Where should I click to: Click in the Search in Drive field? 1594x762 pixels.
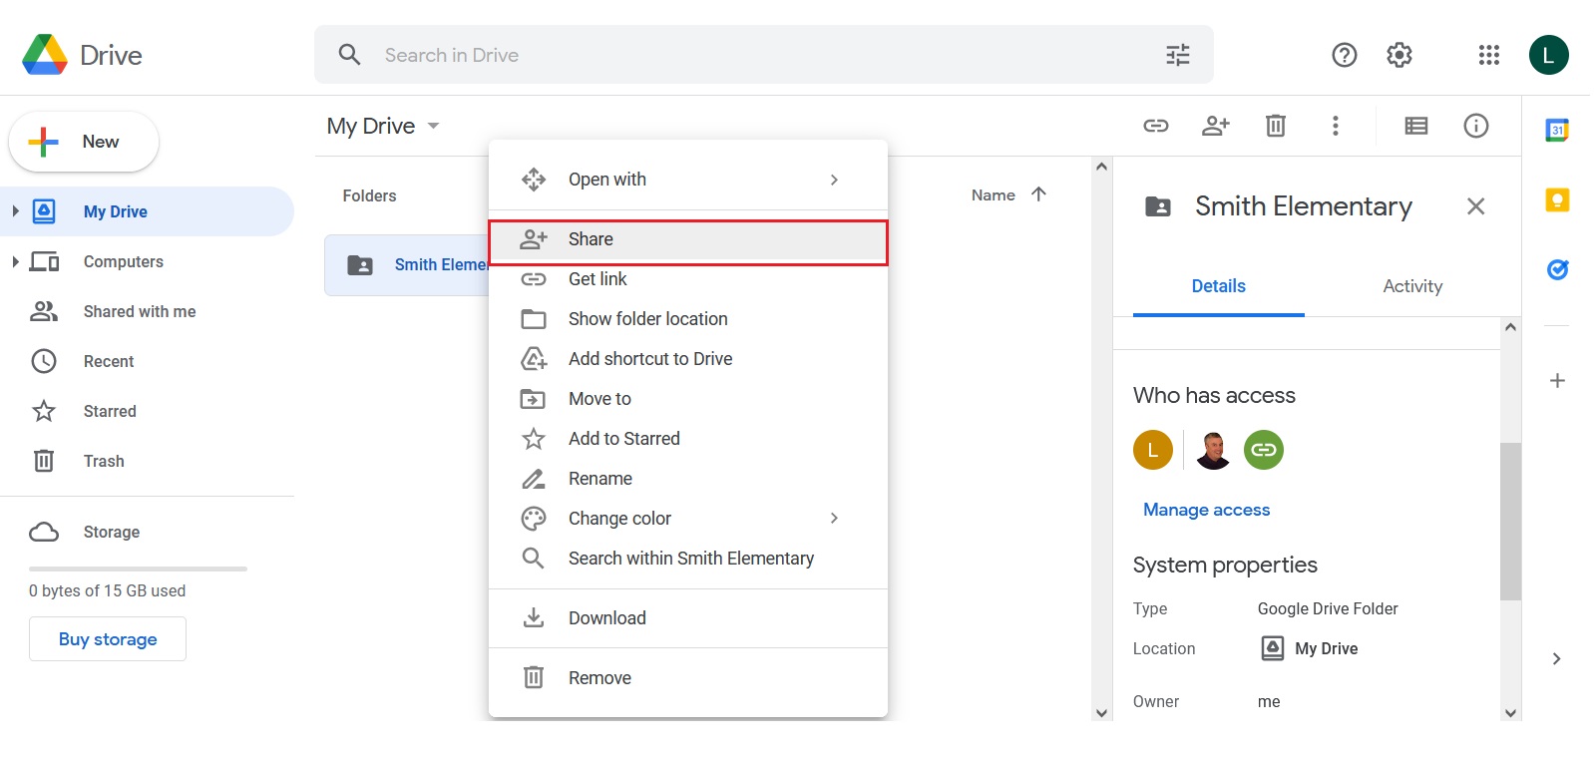click(764, 55)
